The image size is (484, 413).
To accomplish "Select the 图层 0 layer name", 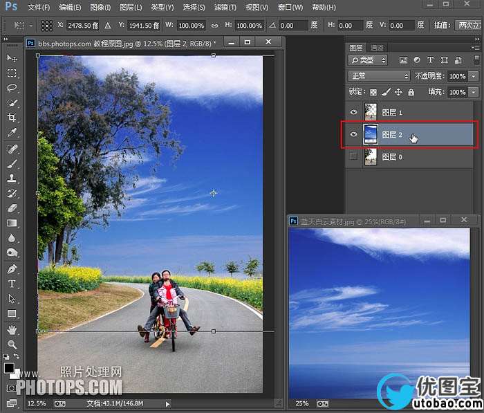I will pos(392,157).
